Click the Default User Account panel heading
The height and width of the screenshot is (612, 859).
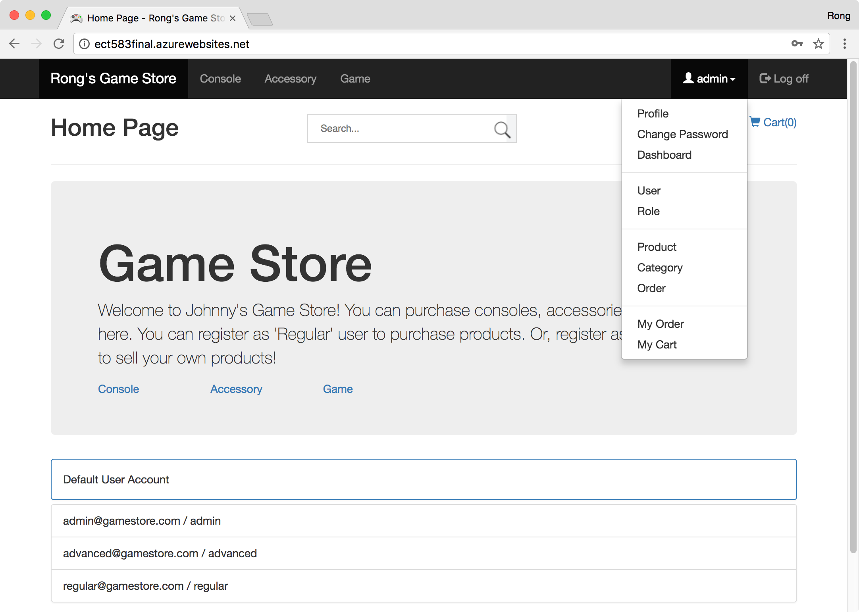tap(424, 479)
